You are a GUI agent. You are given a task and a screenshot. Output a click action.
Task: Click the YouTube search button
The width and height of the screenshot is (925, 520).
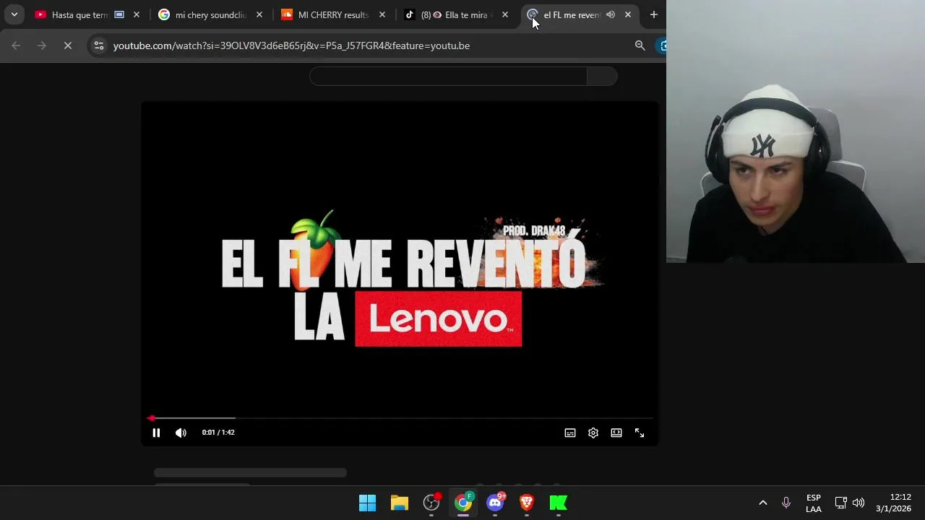(x=602, y=77)
